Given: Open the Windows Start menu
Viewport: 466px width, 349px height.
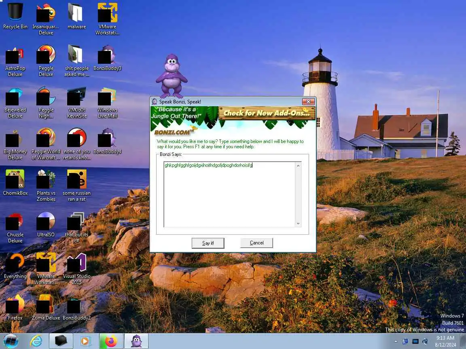Looking at the screenshot, I should tap(11, 341).
